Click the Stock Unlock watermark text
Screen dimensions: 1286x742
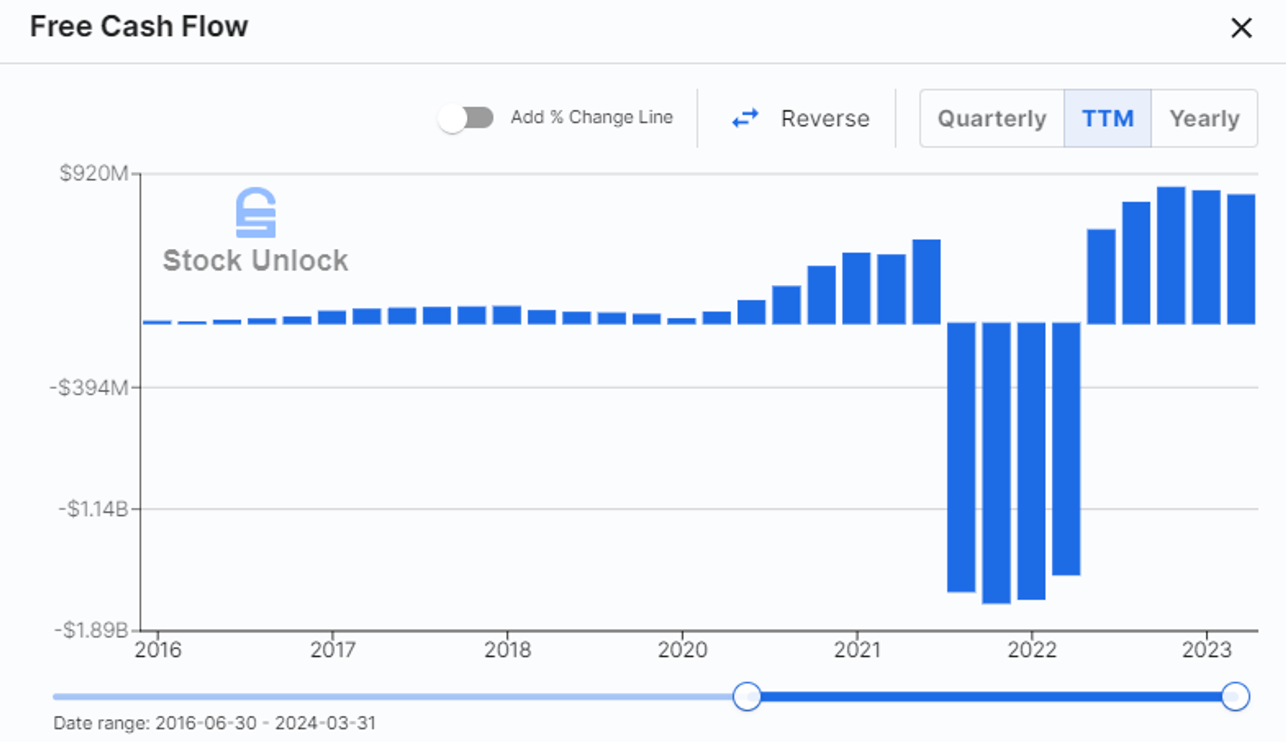255,260
